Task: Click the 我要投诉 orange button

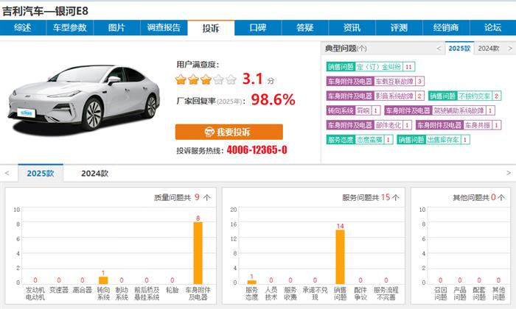Action: 229,132
